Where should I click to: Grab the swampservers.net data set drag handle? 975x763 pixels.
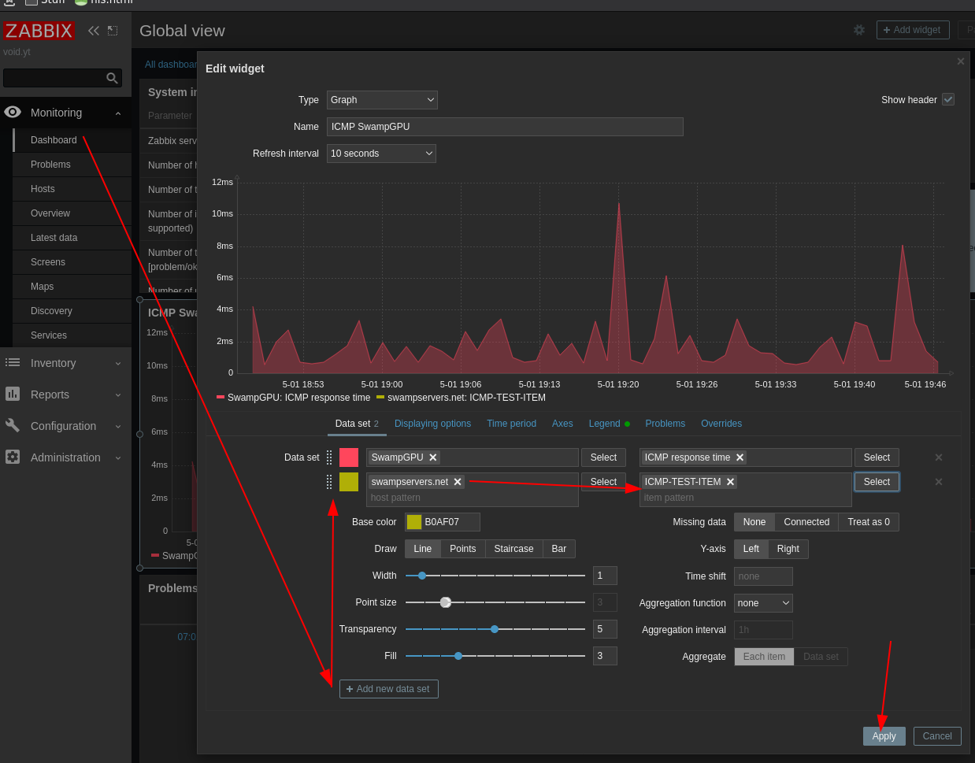[329, 482]
